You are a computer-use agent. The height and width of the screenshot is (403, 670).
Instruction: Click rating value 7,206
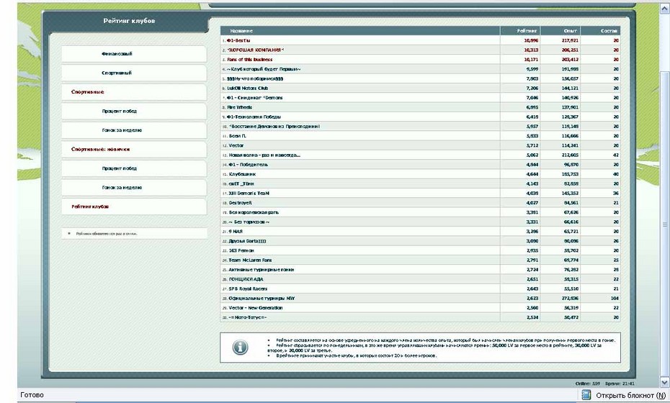tap(532, 89)
